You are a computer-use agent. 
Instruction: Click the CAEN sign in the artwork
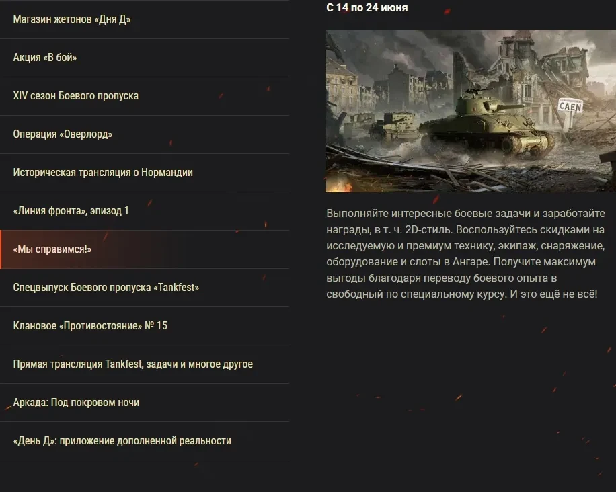tap(570, 106)
